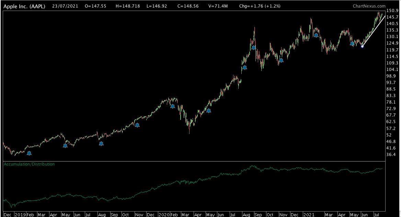The height and width of the screenshot is (217, 401).
Task: Click the 2019 label on the time axis
Action: [20, 215]
